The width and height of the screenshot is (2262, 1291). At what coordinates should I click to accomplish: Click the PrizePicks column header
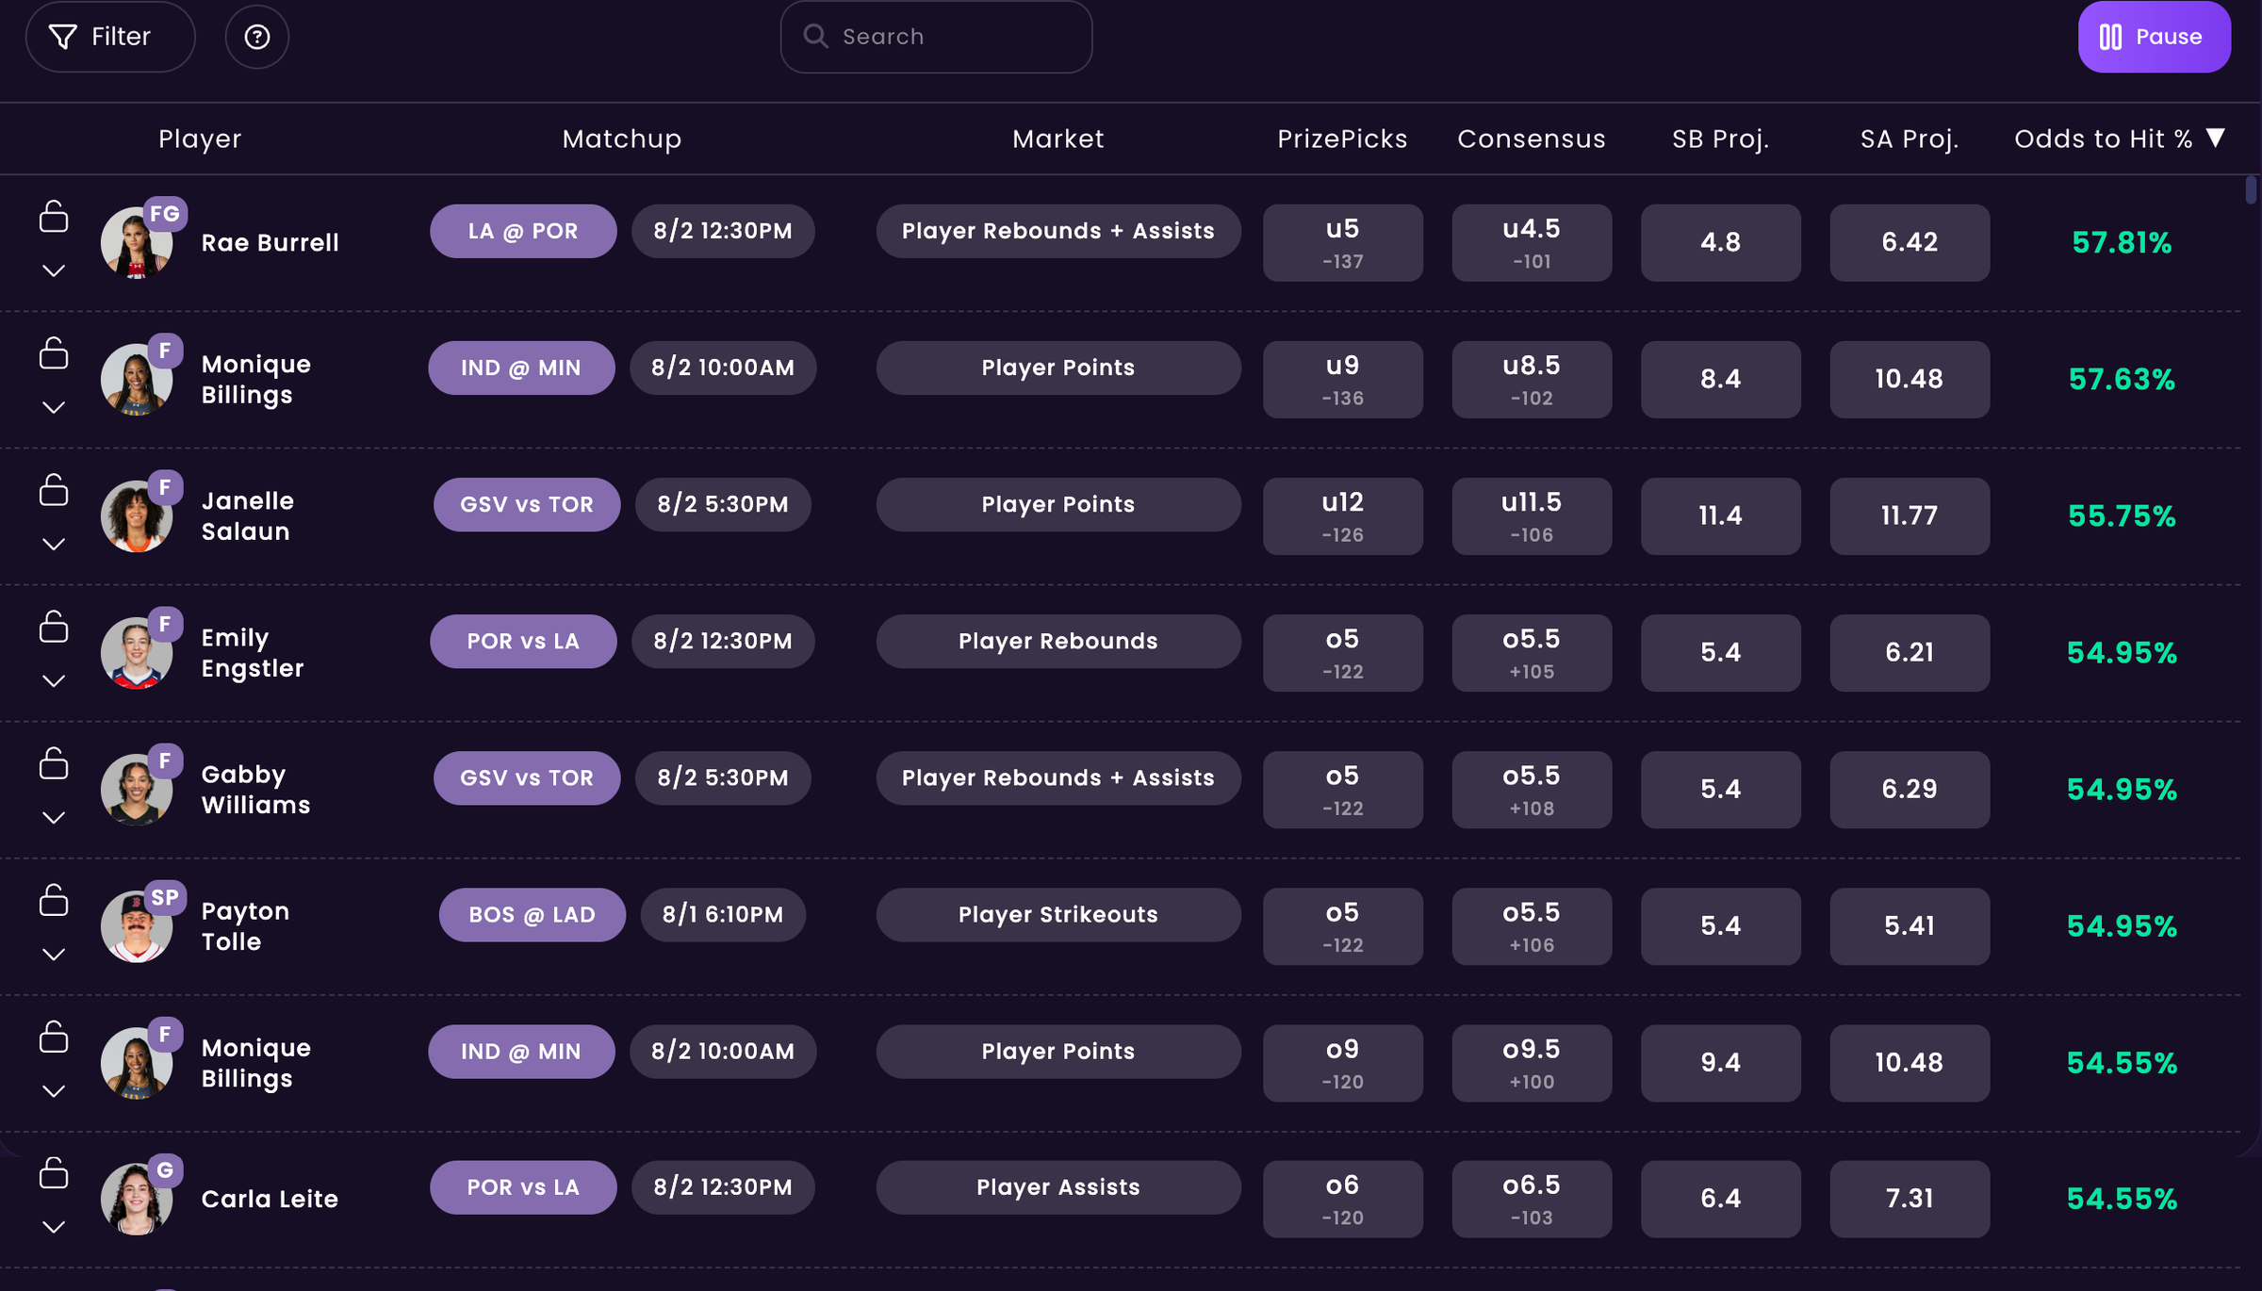1342,139
